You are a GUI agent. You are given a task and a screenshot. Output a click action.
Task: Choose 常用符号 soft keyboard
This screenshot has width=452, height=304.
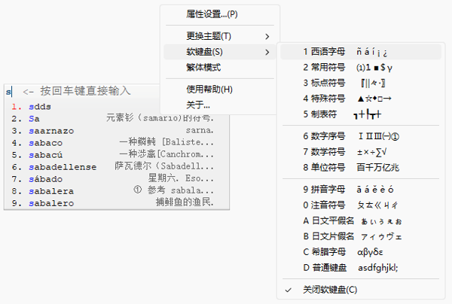tap(324, 67)
